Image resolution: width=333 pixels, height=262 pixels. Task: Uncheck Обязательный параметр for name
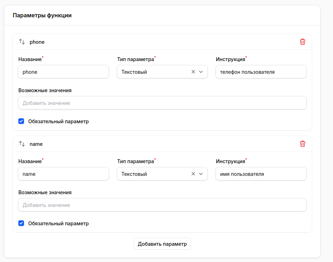[x=21, y=223]
